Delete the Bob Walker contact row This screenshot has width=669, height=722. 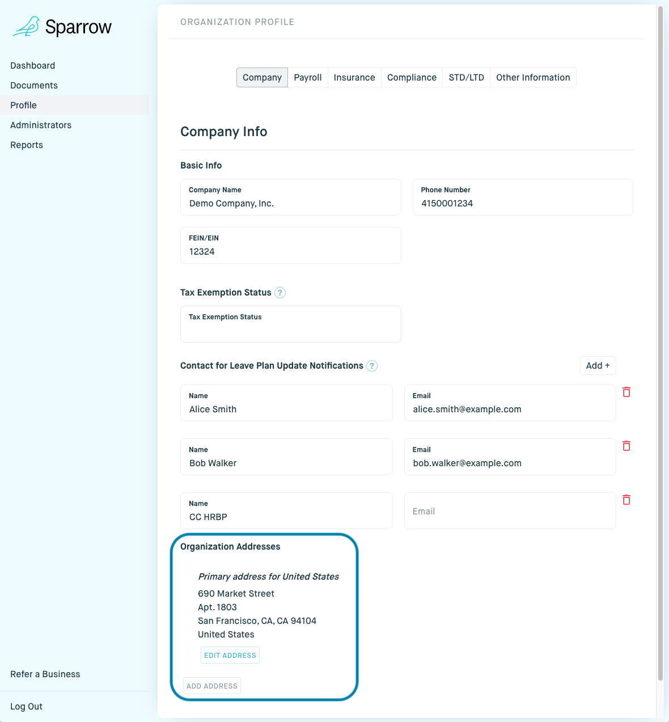pos(626,446)
